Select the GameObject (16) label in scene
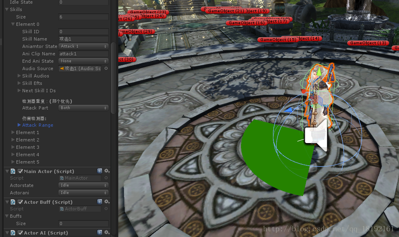399x237 pixels. [246, 23]
